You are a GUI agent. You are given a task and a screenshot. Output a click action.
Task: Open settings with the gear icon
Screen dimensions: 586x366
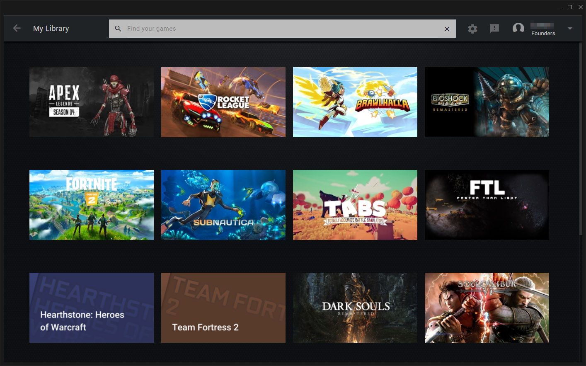tap(472, 29)
